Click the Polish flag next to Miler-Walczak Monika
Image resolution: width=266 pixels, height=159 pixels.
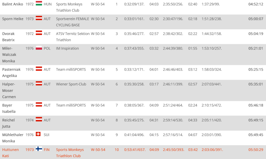pos(39,48)
